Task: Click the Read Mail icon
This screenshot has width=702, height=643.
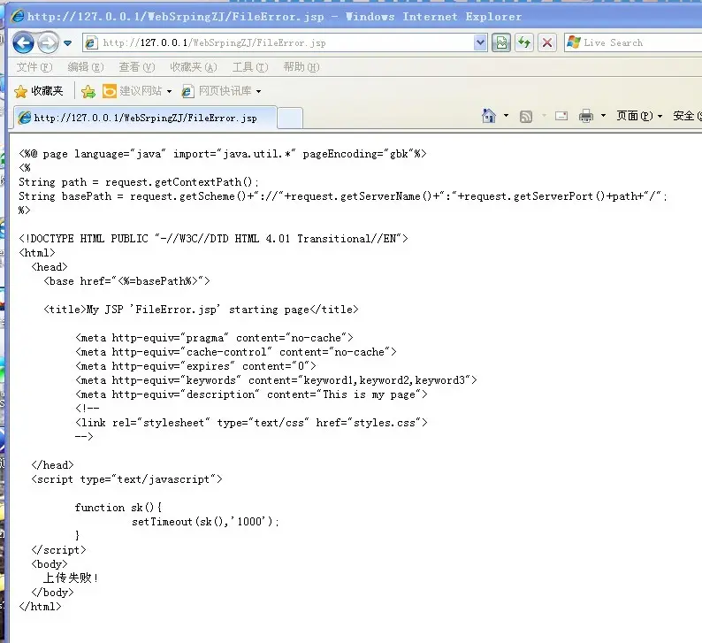Action: [x=561, y=117]
